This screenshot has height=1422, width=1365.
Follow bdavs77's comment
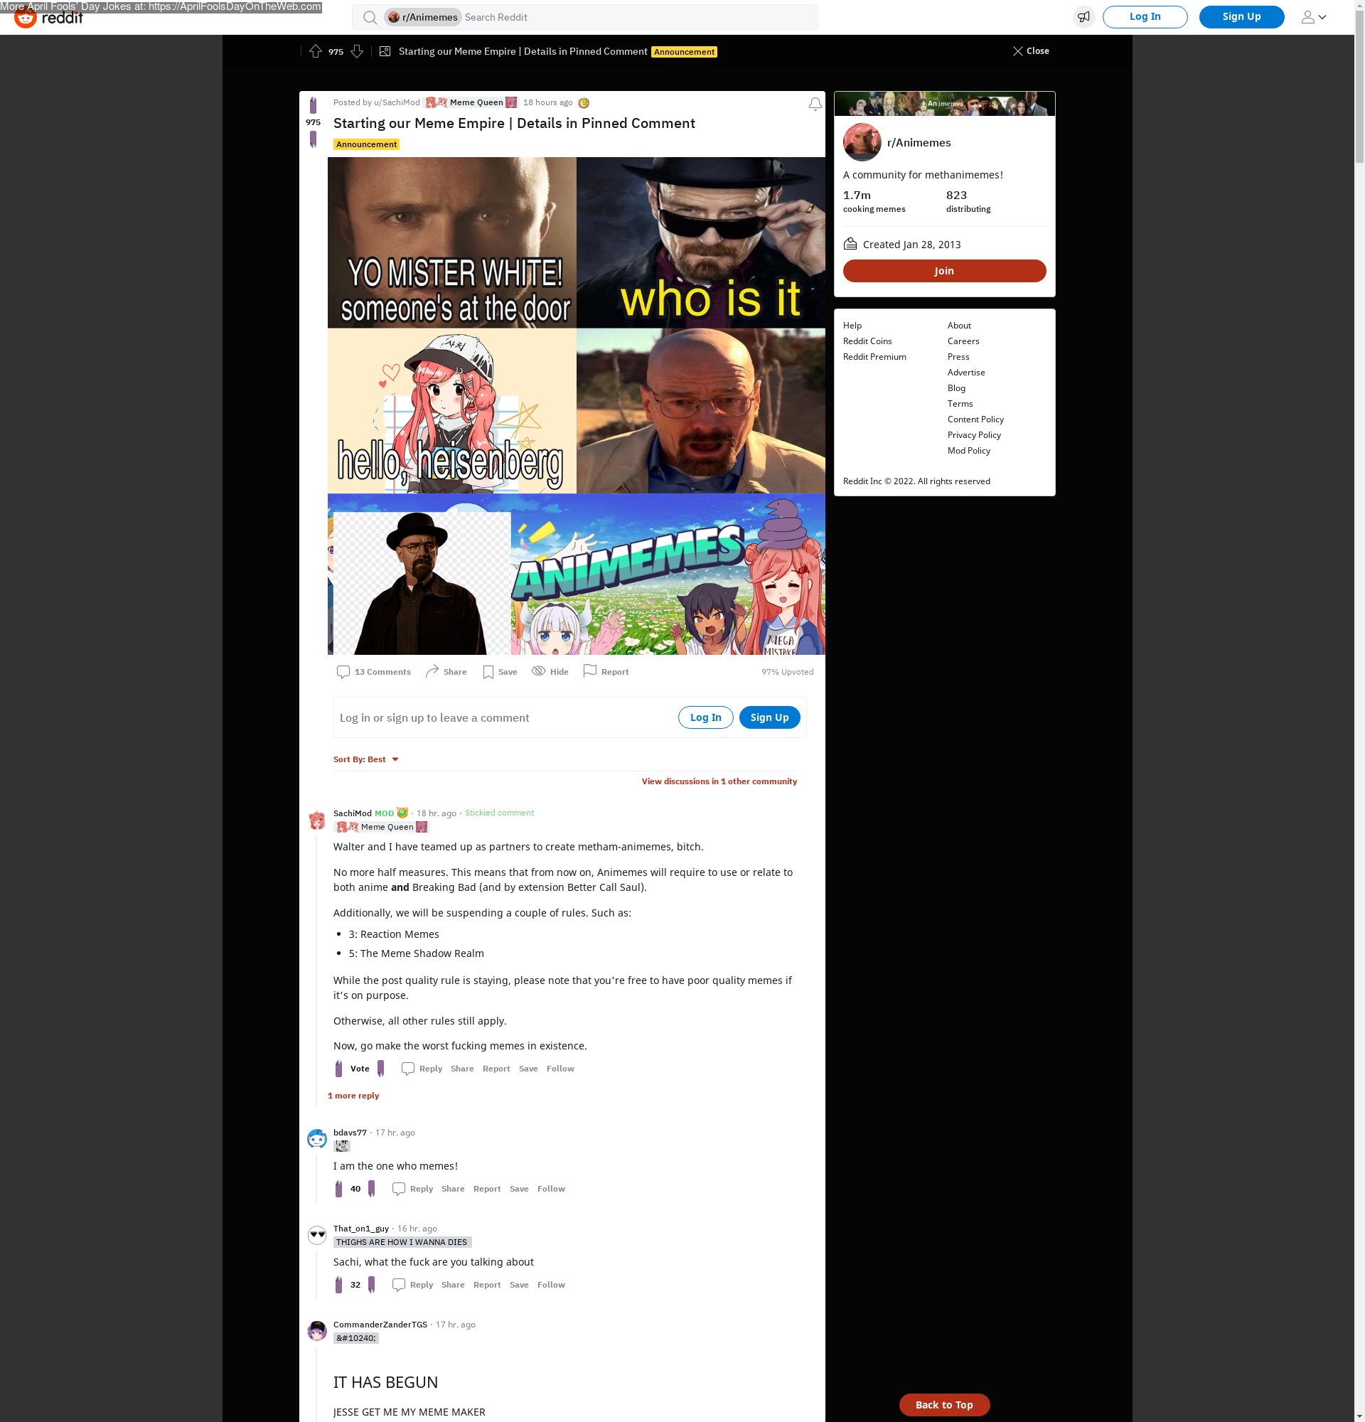tap(550, 1189)
